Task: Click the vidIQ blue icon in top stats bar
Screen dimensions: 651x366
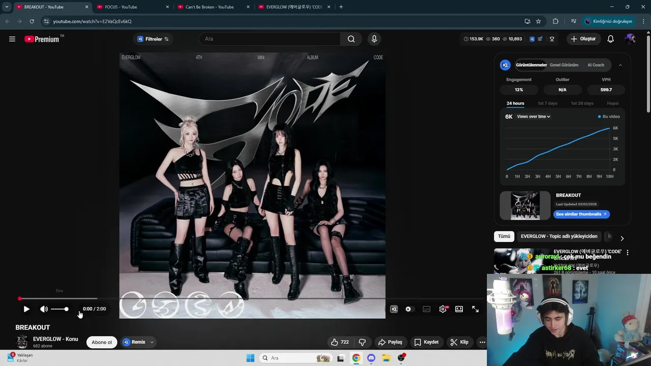Action: [x=532, y=39]
